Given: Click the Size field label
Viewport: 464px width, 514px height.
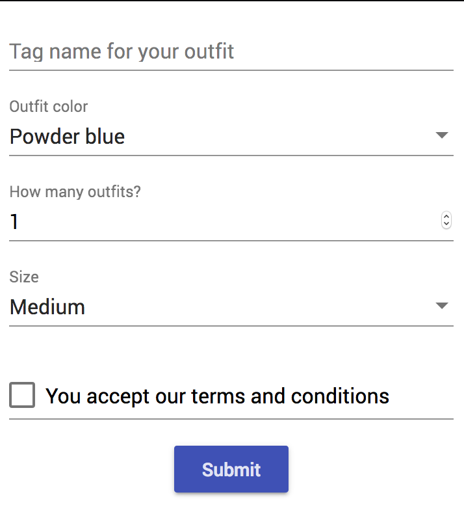Looking at the screenshot, I should click(x=24, y=277).
